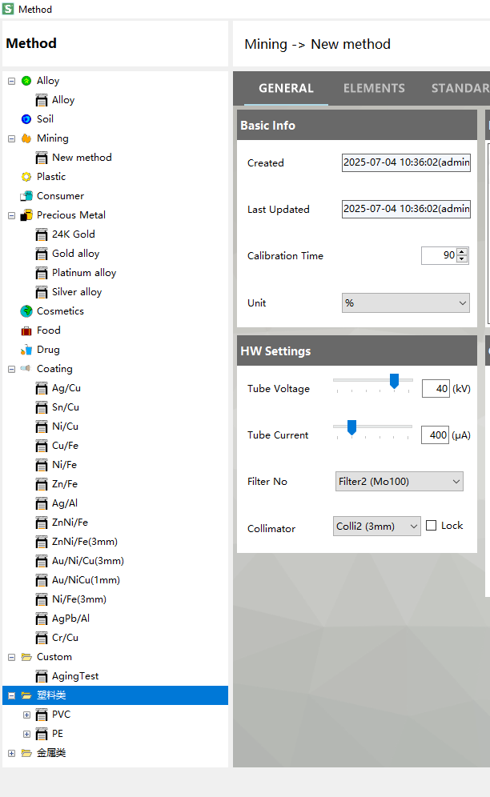Click the 24K Gold method icon
This screenshot has width=490, height=797.
(x=42, y=234)
